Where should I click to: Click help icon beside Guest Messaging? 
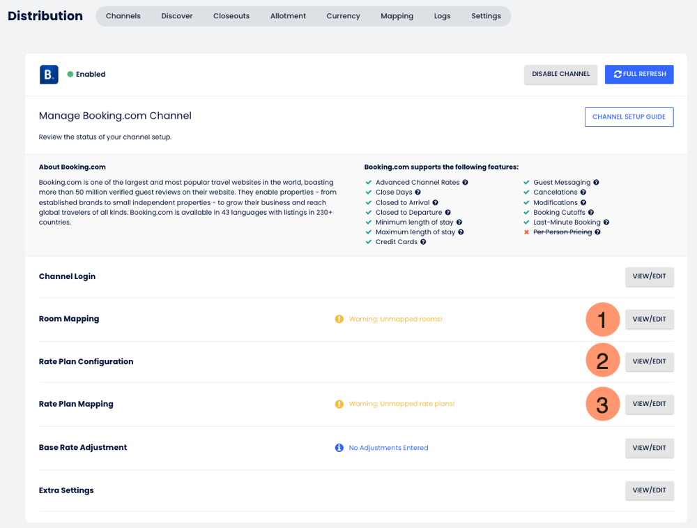596,183
